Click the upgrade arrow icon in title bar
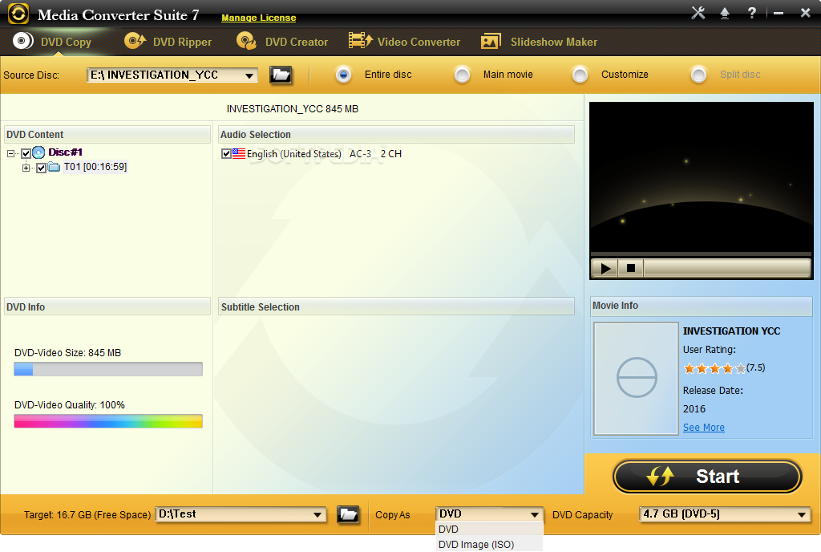The image size is (821, 552). (725, 13)
